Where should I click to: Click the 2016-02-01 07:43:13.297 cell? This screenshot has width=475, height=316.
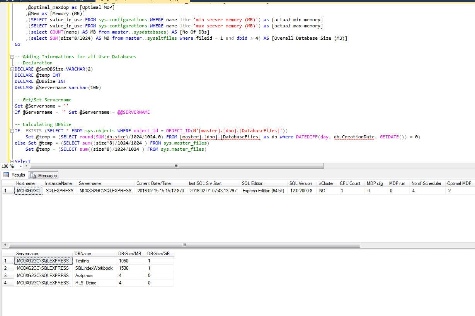(x=213, y=191)
